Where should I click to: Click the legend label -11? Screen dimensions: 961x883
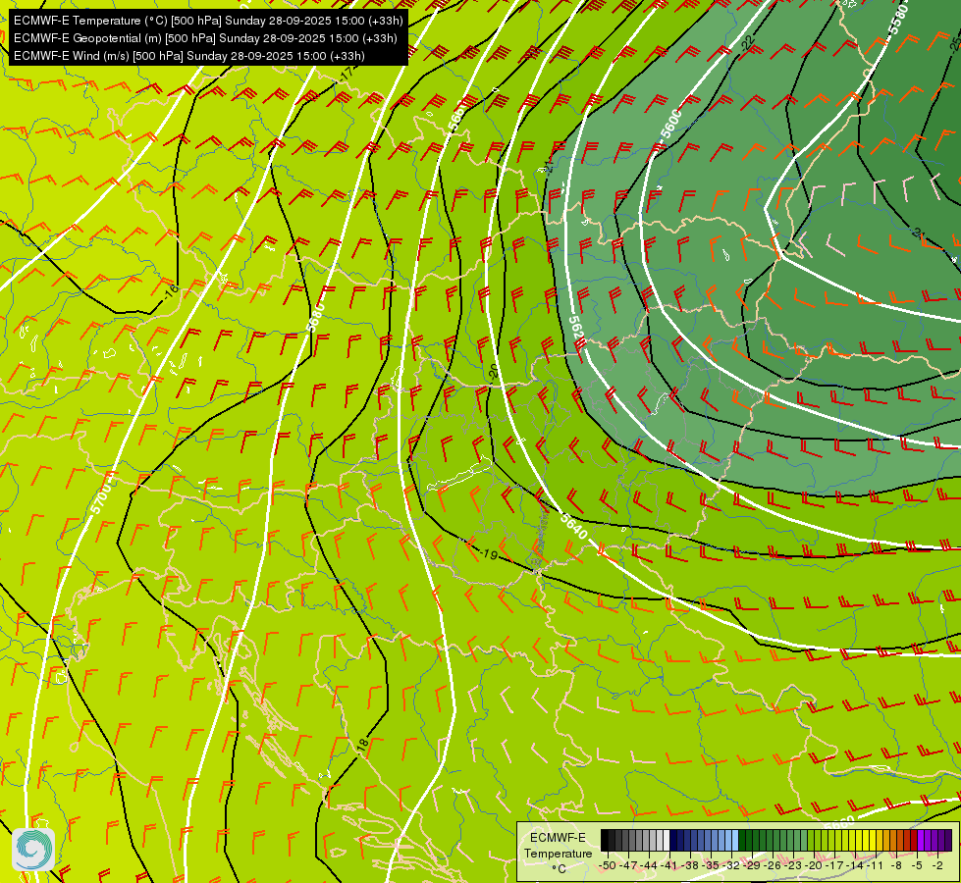click(x=875, y=865)
